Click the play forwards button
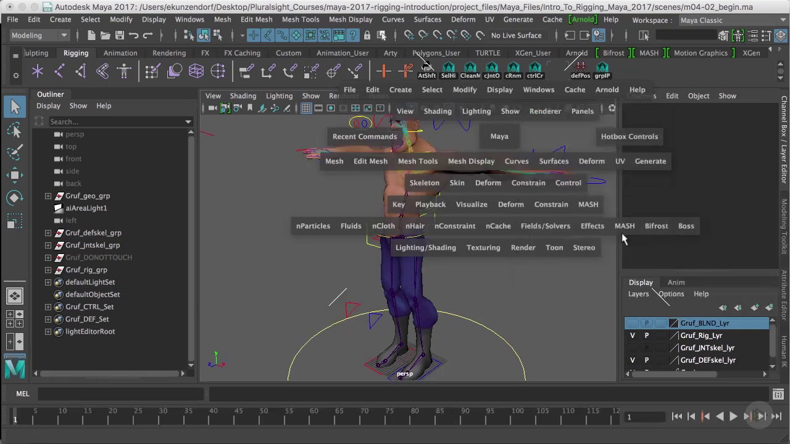This screenshot has height=444, width=790. click(x=733, y=417)
